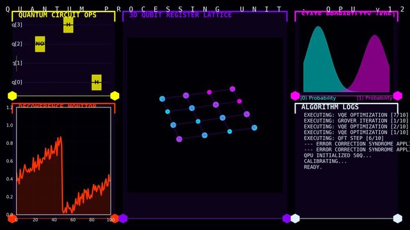This screenshot has height=230, width=410.
Task: Select log line CALIBRATING...
Action: click(326, 161)
